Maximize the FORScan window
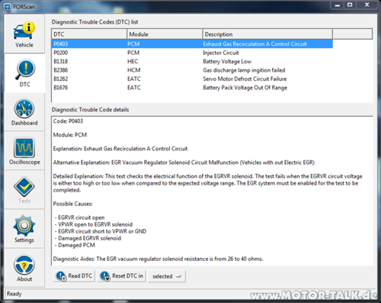Image resolution: width=381 pixels, height=303 pixels. click(350, 5)
